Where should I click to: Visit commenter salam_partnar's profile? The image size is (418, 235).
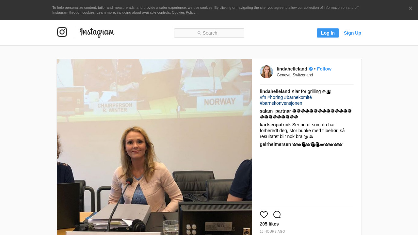pyautogui.click(x=275, y=111)
